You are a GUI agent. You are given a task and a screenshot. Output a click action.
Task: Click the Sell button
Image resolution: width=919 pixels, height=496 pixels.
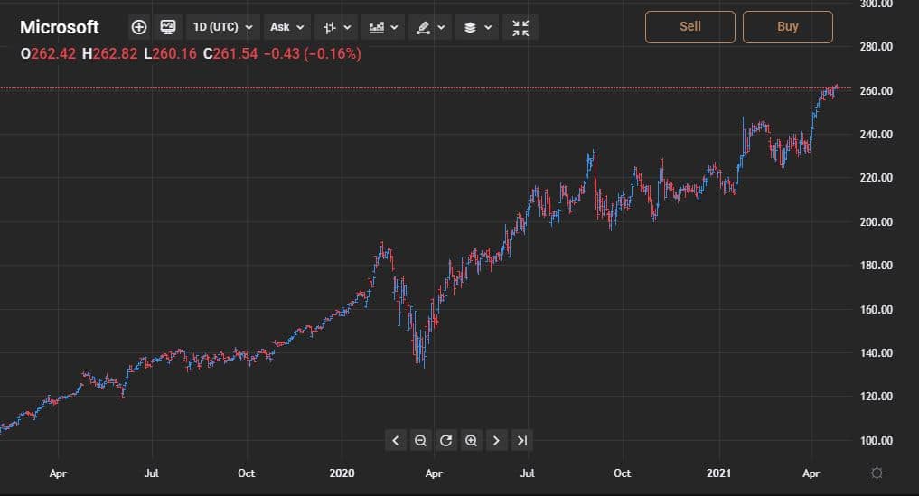(689, 27)
